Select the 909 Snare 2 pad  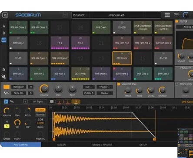point(122,74)
